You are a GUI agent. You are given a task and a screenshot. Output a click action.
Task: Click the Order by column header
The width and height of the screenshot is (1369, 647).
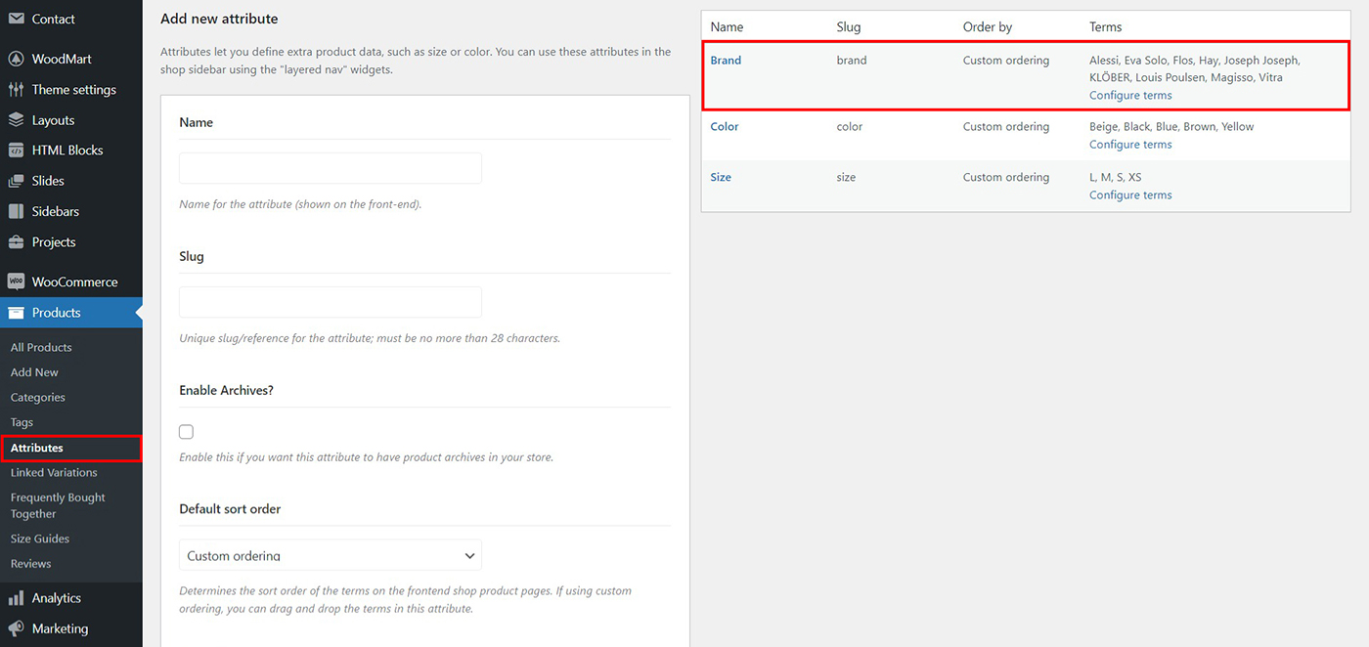click(988, 27)
